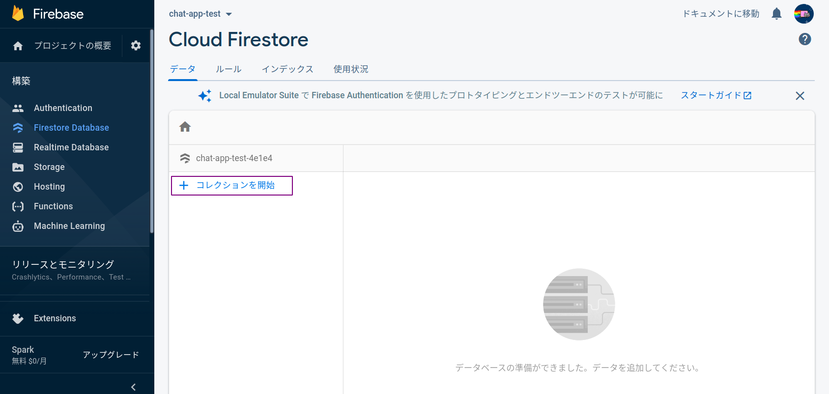Click データベースの準備ができました message
Viewport: 829px width, 394px height.
coord(578,368)
